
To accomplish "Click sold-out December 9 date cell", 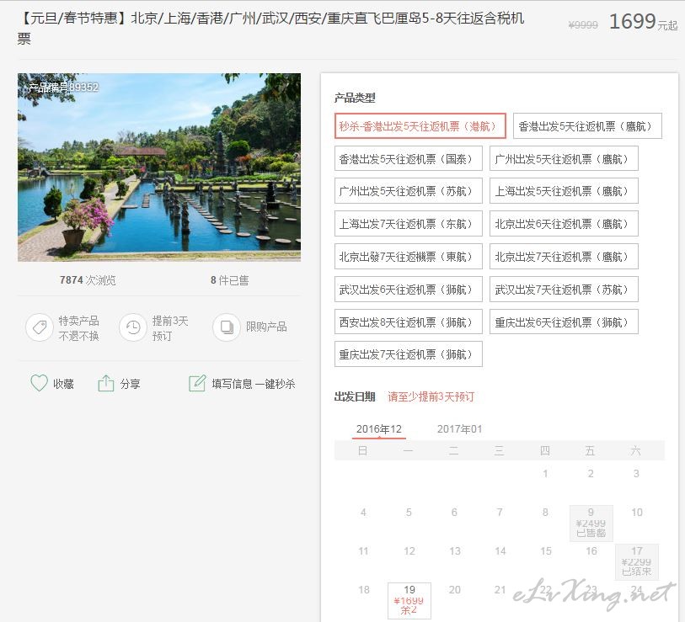I will pos(591,523).
